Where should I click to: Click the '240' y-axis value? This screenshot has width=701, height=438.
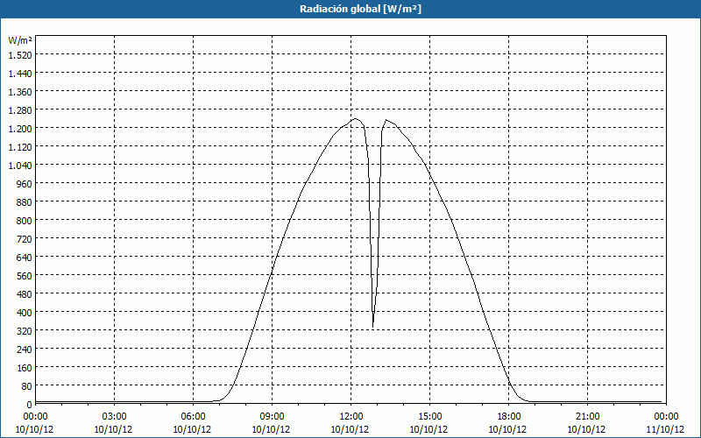25,349
